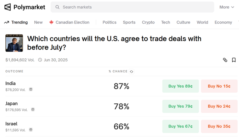Viewport: 239px width, 138px height.
Task: Buy Yes on Israel at 67¢
Action: [180, 126]
